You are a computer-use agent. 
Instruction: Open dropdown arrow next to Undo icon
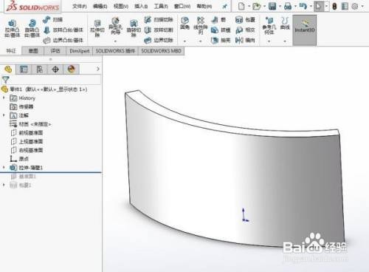(x=311, y=6)
